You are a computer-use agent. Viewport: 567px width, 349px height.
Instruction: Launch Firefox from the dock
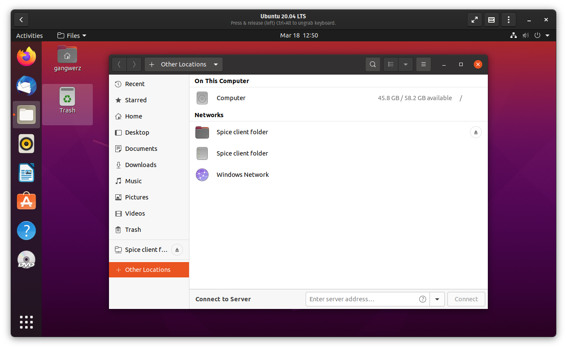click(26, 57)
